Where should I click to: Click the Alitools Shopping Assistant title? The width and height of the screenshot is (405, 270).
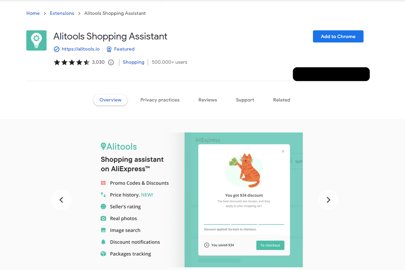[x=110, y=36]
